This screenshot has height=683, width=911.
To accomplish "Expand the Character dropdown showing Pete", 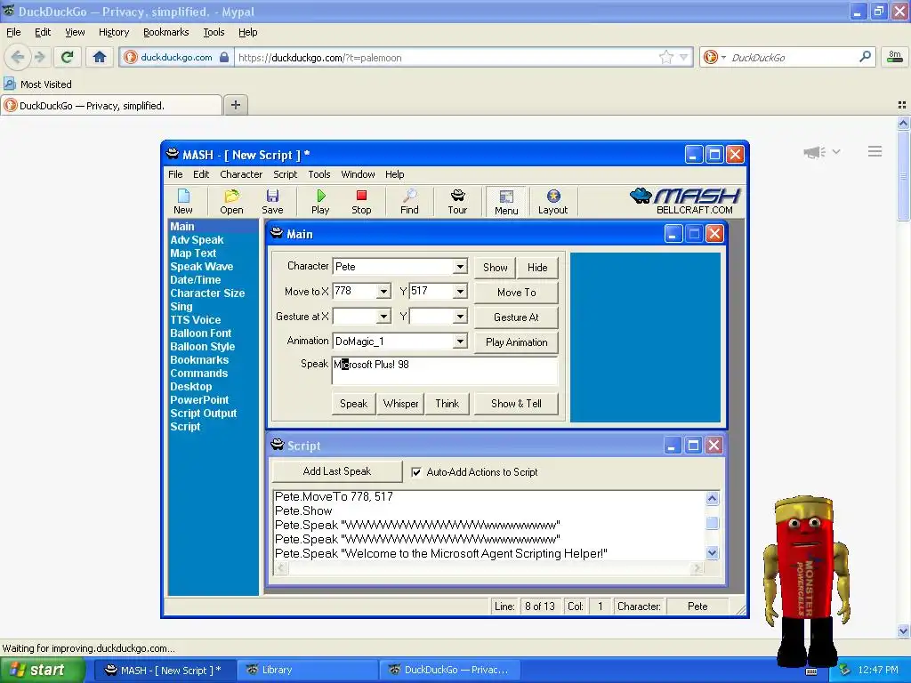I will point(460,267).
